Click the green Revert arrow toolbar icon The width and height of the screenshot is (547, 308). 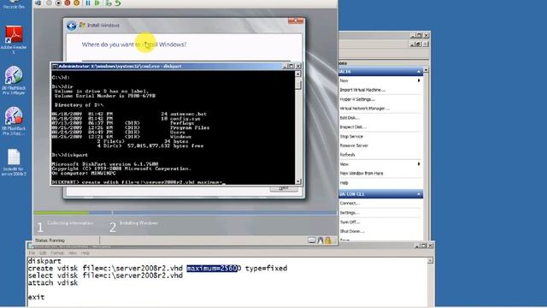click(118, 3)
